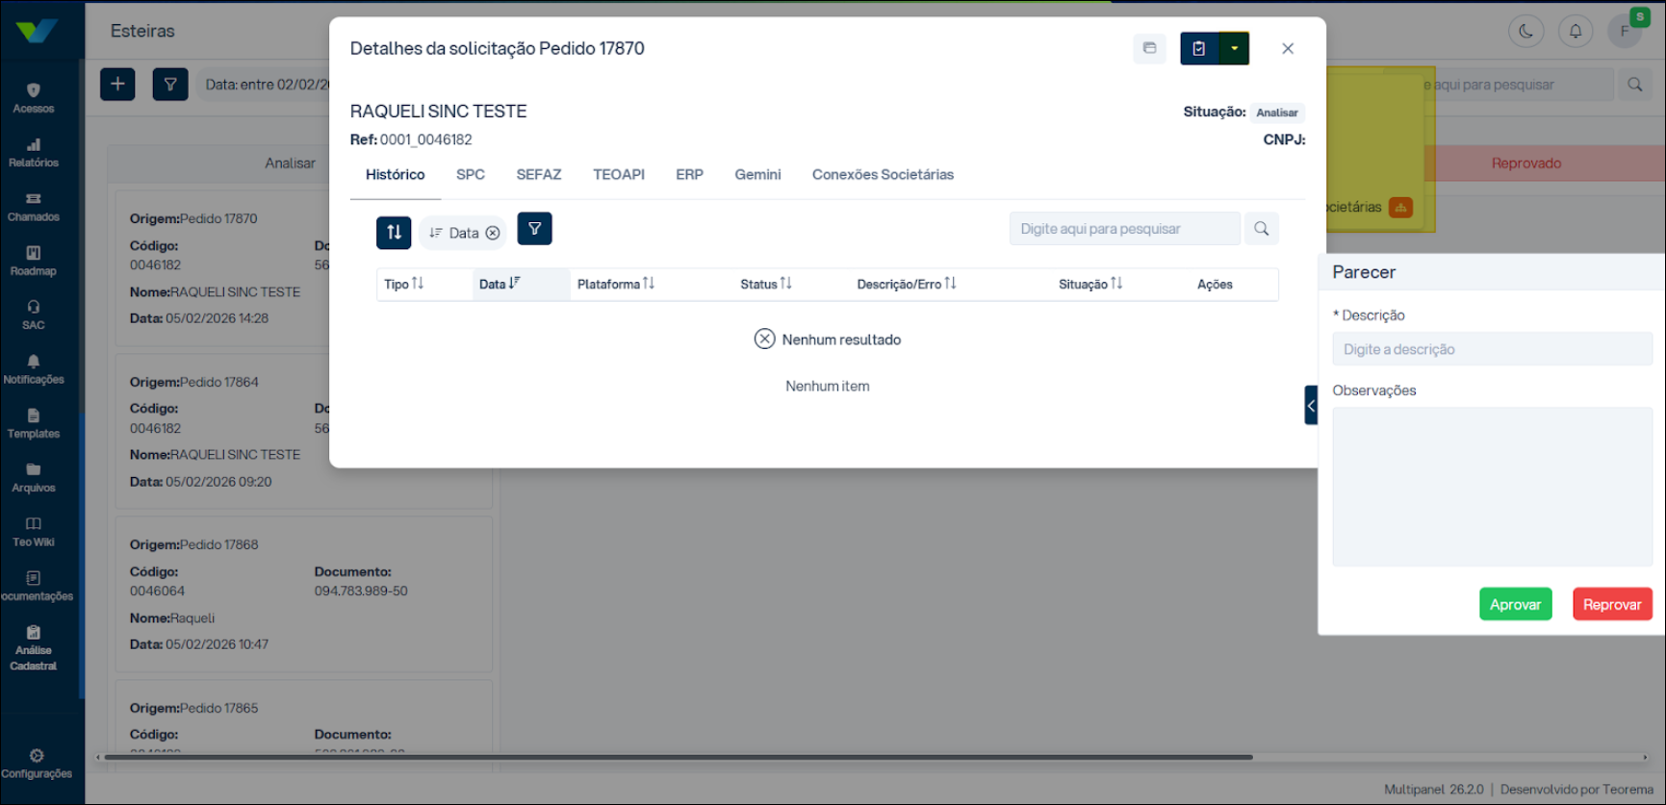The width and height of the screenshot is (1666, 805).
Task: Click the Descrição input field
Action: tap(1492, 349)
